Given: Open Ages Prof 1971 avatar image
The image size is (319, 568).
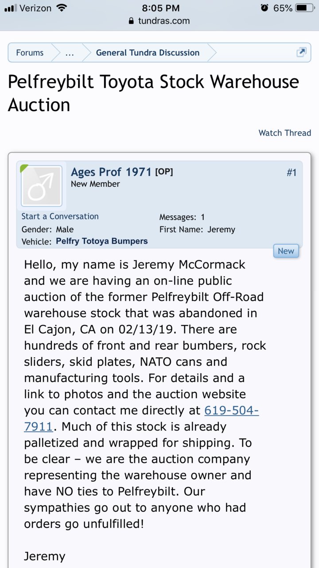Looking at the screenshot, I should (x=42, y=186).
